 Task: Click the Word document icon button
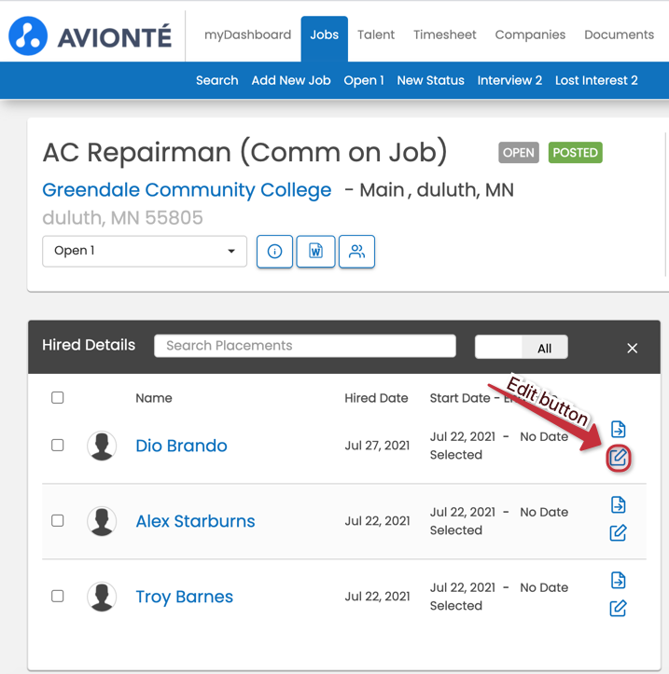point(315,252)
